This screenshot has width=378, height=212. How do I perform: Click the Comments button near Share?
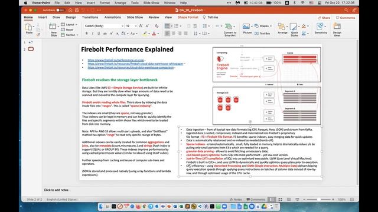point(345,18)
